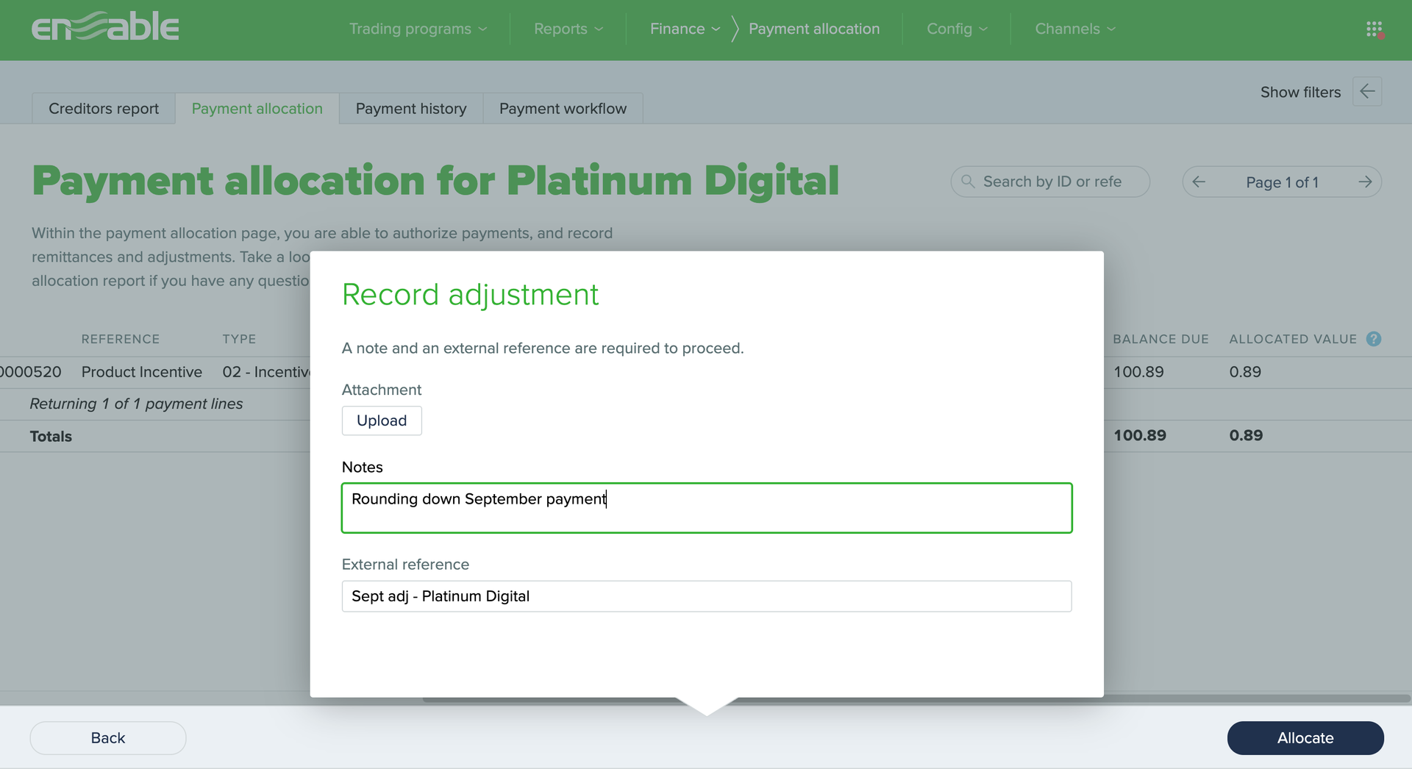This screenshot has height=769, width=1412.
Task: Open the Allocated Value help icon
Action: pyautogui.click(x=1373, y=339)
